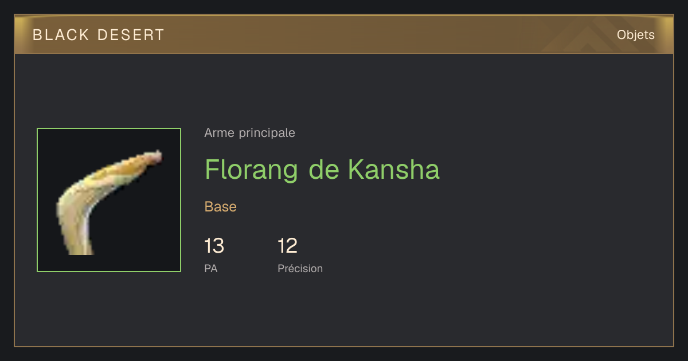Click the dark background inside the icon frame

143,229
